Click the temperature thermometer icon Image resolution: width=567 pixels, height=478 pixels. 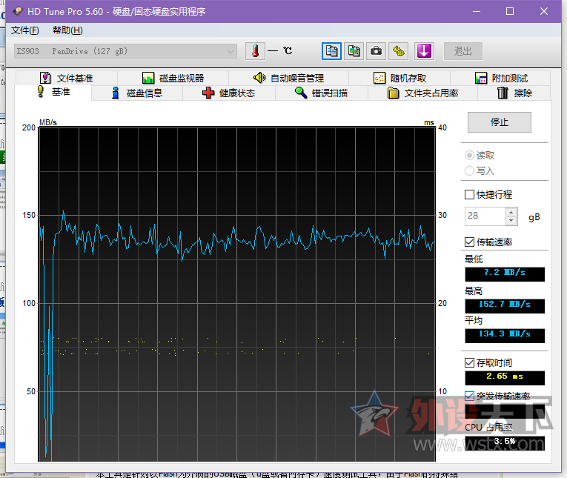(x=255, y=51)
